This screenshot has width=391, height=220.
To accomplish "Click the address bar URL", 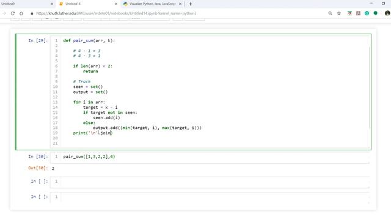I will pyautogui.click(x=116, y=13).
